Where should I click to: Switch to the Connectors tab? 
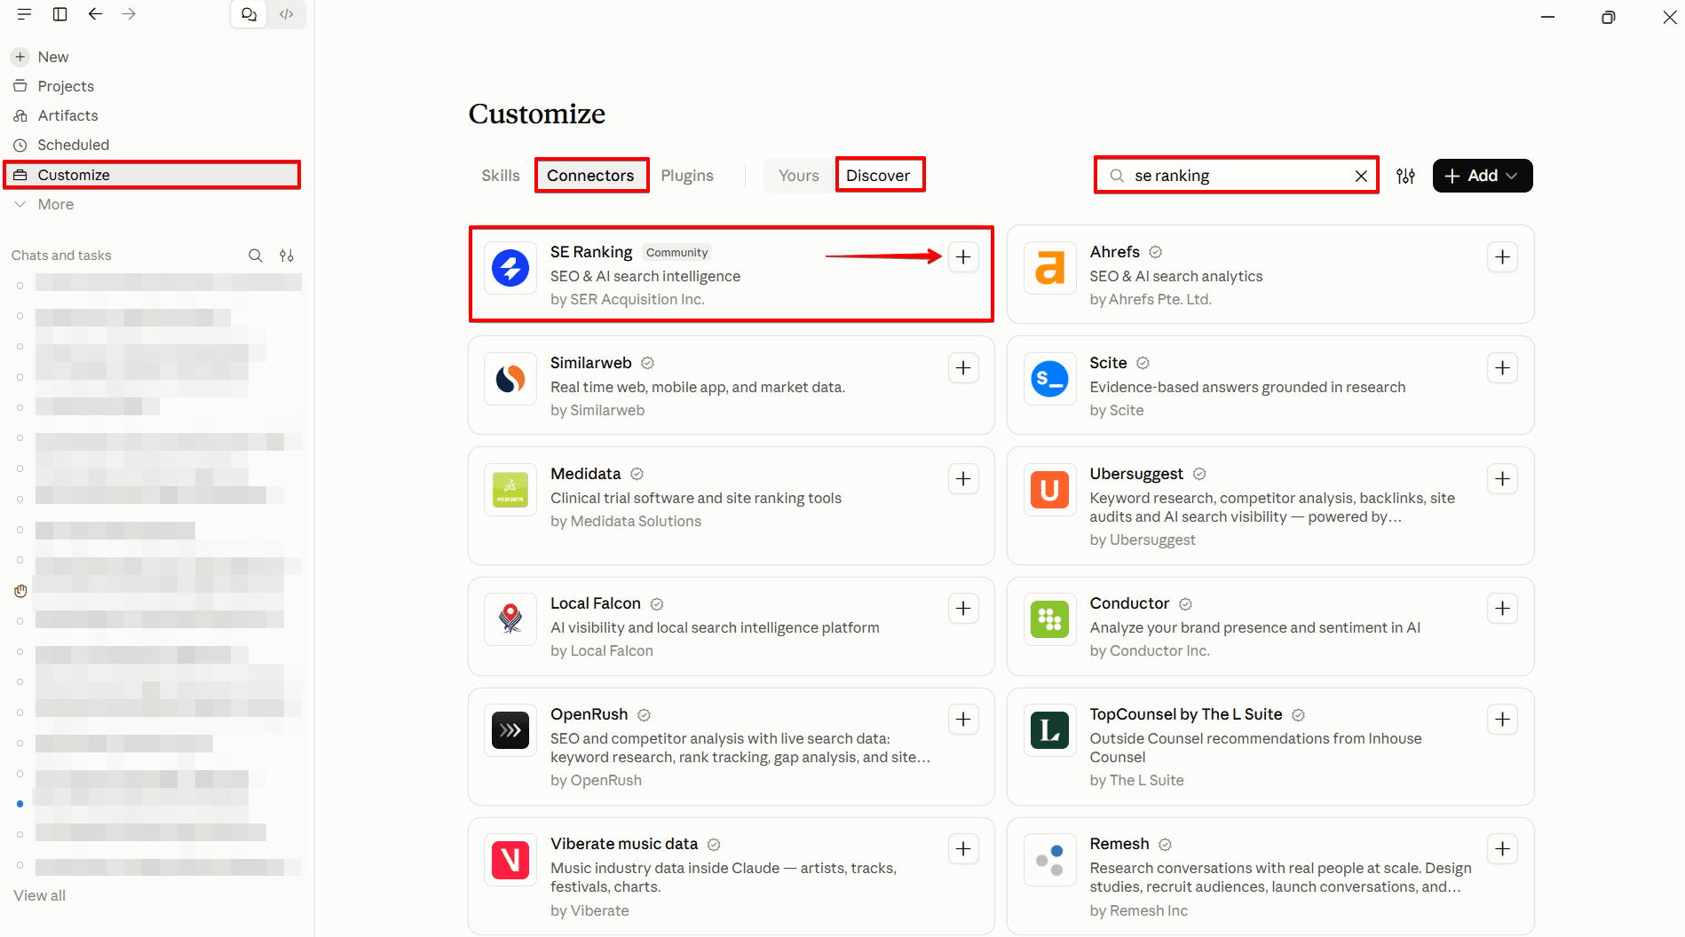coord(590,176)
